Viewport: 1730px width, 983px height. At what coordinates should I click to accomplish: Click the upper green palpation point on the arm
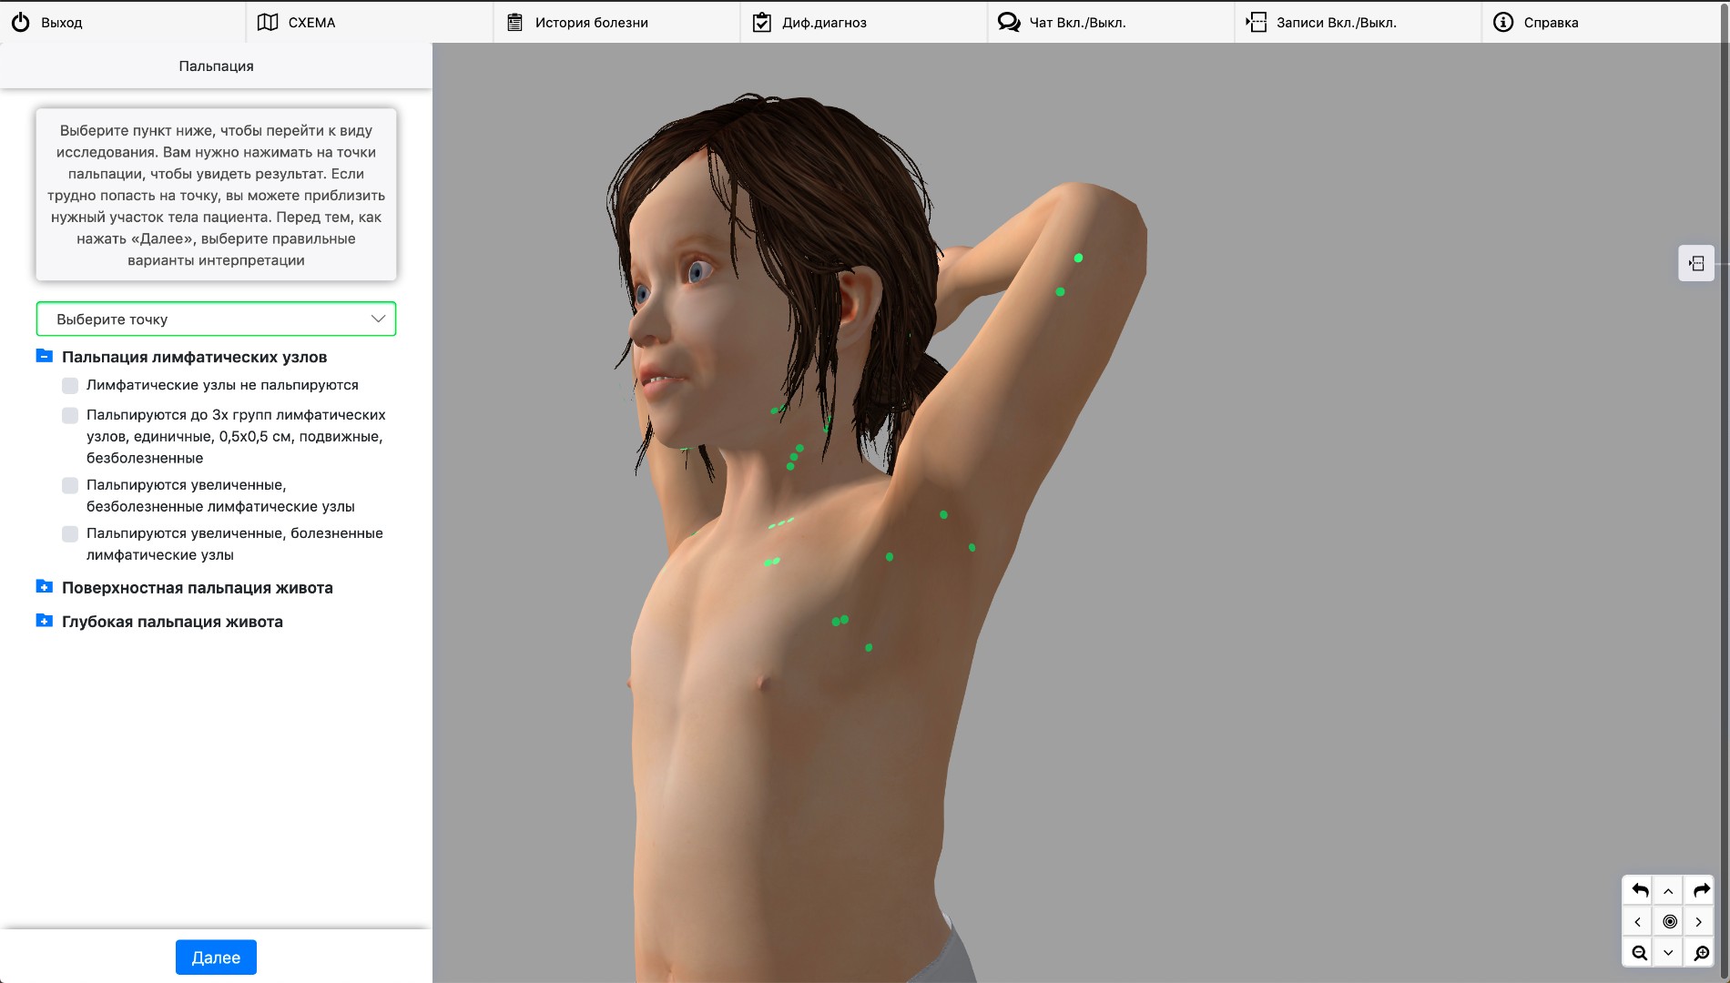[x=1078, y=258]
